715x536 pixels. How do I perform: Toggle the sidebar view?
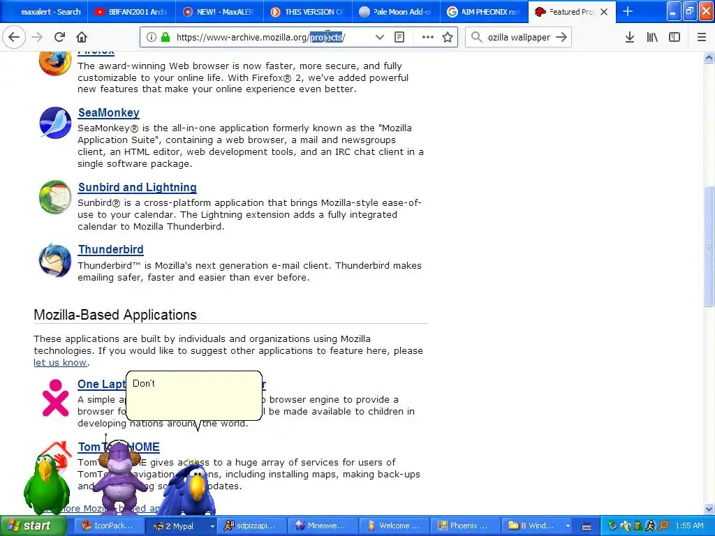click(x=675, y=38)
